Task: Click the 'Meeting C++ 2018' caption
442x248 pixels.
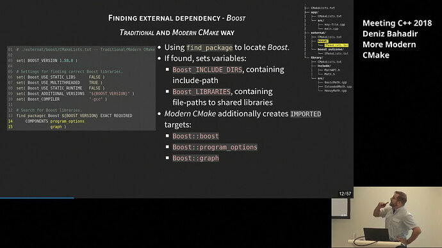Action: [x=397, y=23]
